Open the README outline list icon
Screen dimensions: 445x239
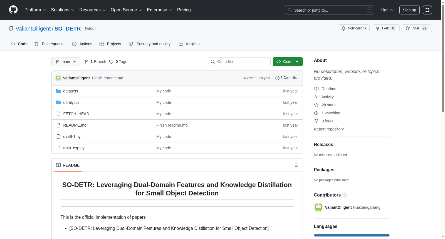click(296, 165)
